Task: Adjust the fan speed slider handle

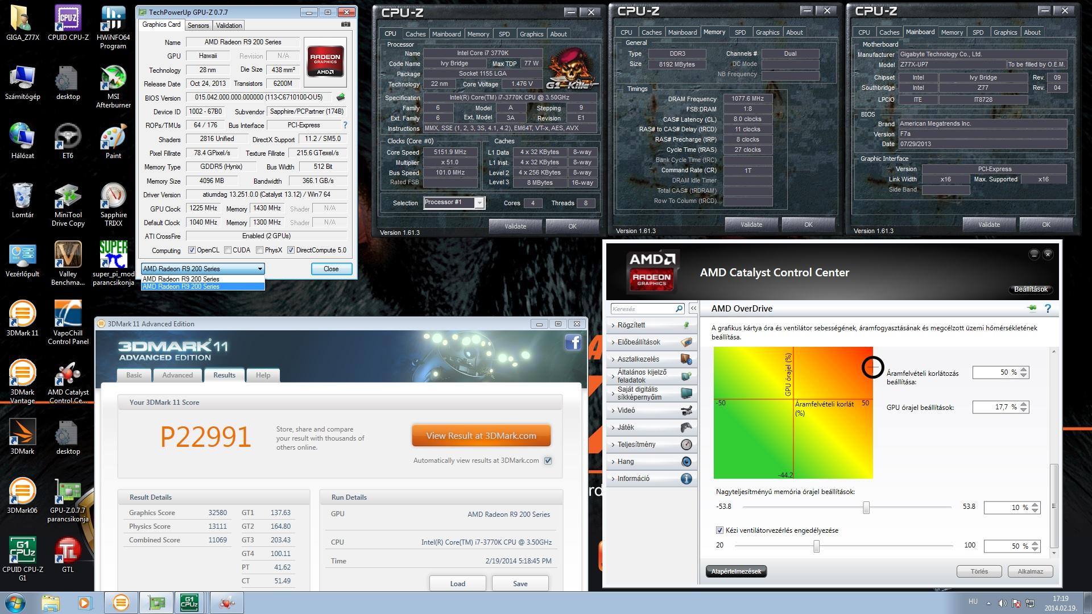Action: click(x=816, y=546)
